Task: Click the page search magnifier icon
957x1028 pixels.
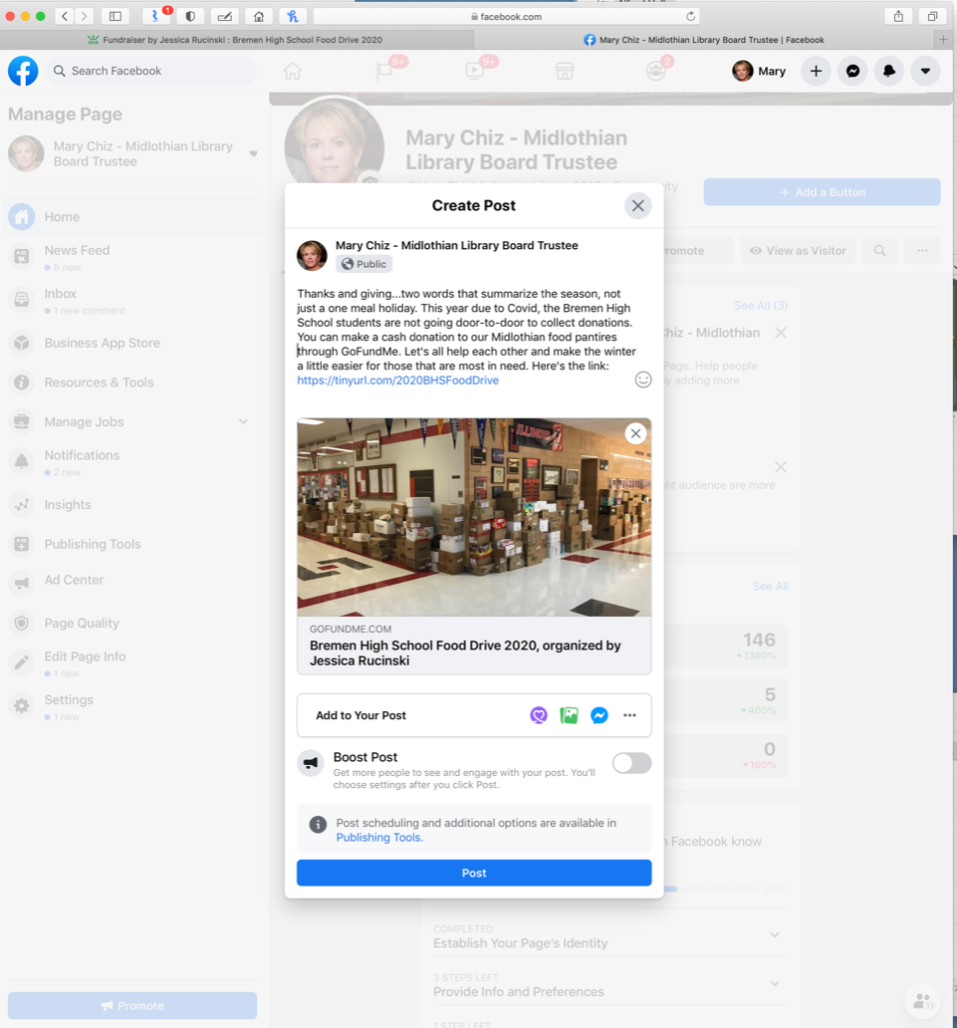Action: click(x=879, y=250)
